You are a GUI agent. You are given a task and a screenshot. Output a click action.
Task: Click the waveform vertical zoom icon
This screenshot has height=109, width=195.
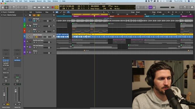[x=168, y=12]
